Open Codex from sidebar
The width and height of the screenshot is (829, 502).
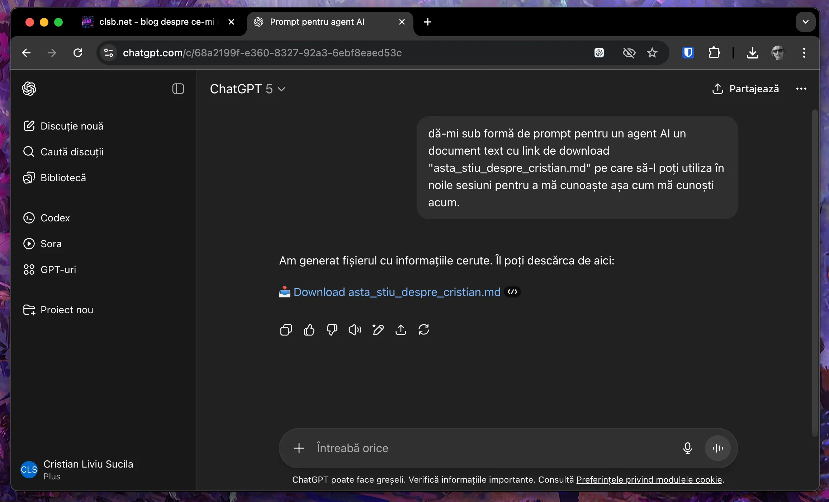[x=46, y=218]
